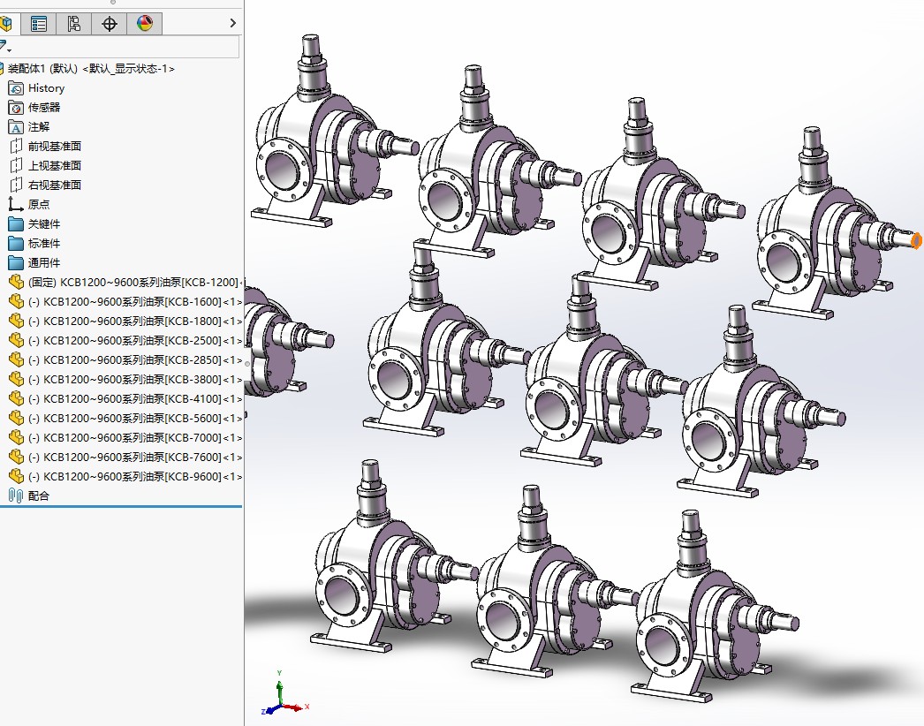Select the KCB-3800 pump component name
This screenshot has width=924, height=726.
[135, 380]
